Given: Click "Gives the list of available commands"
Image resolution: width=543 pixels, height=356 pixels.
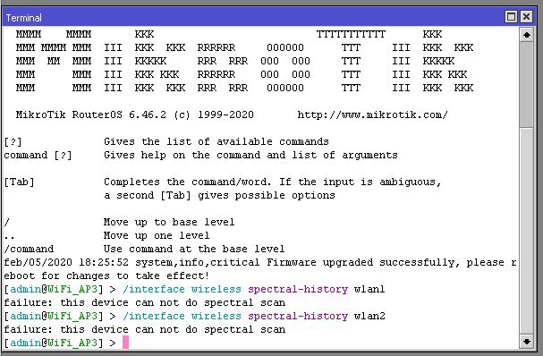Looking at the screenshot, I should point(216,141).
